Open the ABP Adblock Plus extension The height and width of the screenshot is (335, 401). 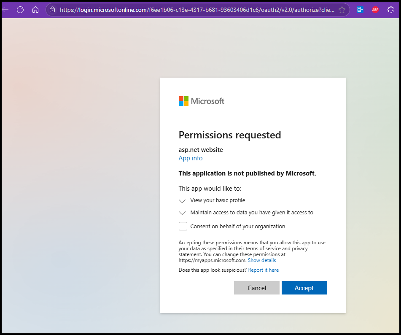[375, 10]
